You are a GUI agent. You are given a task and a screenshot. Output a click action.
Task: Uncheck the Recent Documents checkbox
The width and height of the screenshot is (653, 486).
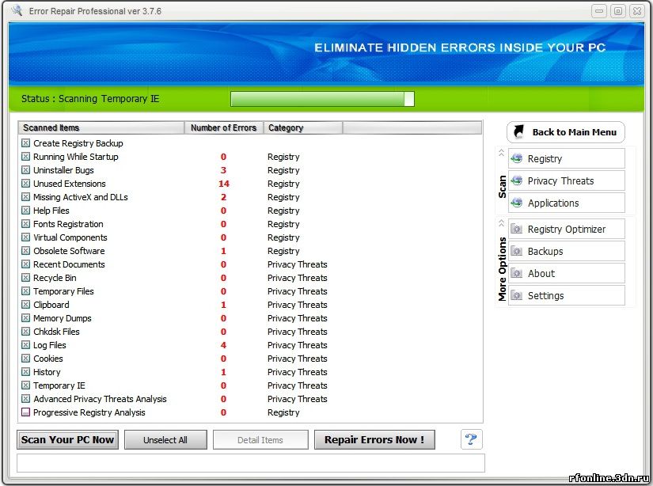click(26, 264)
